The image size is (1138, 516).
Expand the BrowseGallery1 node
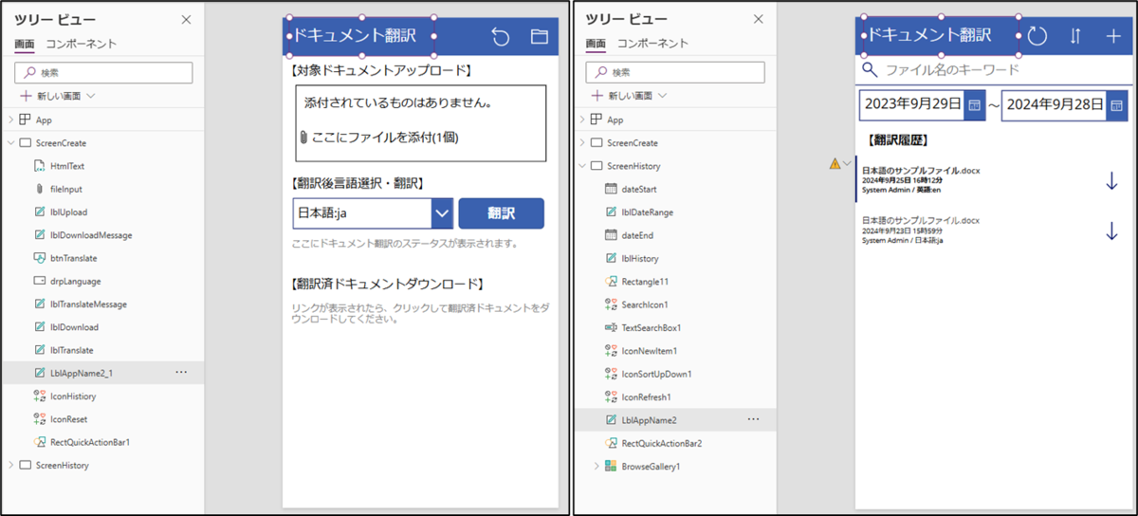pyautogui.click(x=597, y=466)
